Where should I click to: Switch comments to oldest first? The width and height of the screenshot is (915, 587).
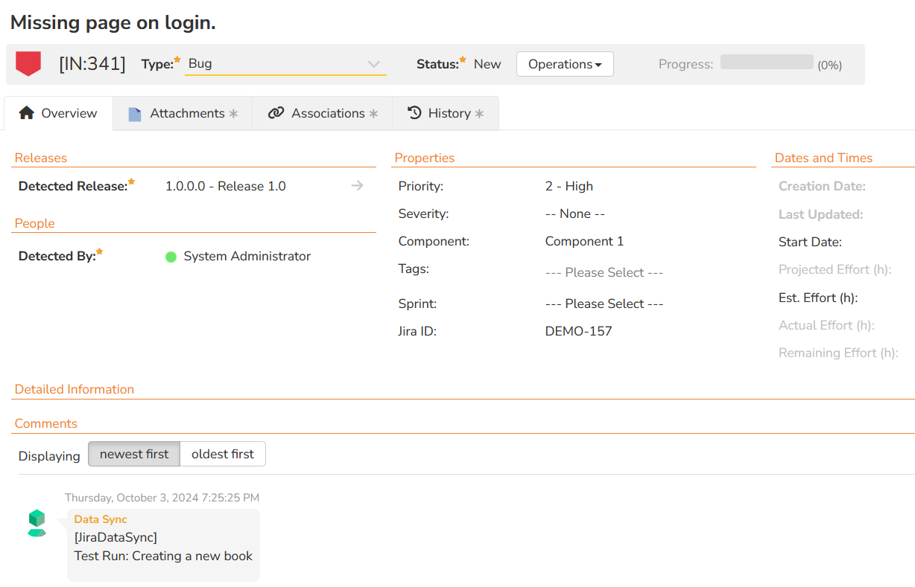(x=223, y=455)
